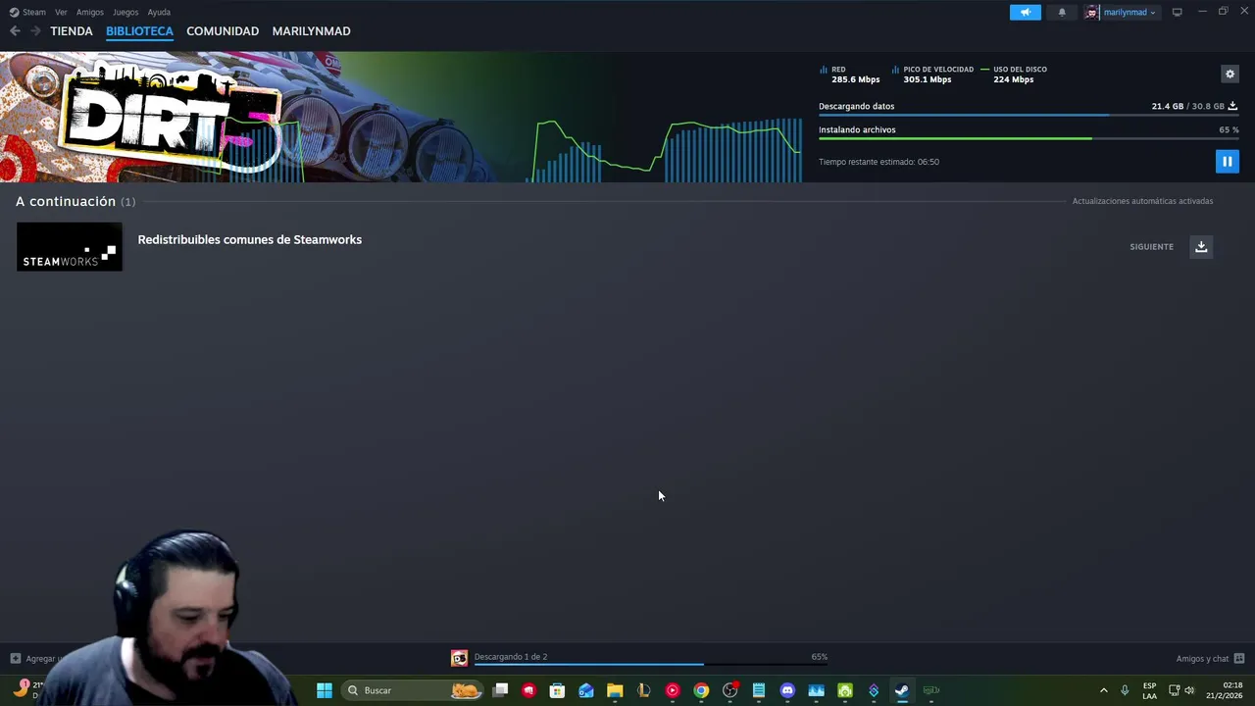This screenshot has height=706, width=1255.
Task: Click Actualizaciones automáticas activadas text
Action: [1142, 201]
